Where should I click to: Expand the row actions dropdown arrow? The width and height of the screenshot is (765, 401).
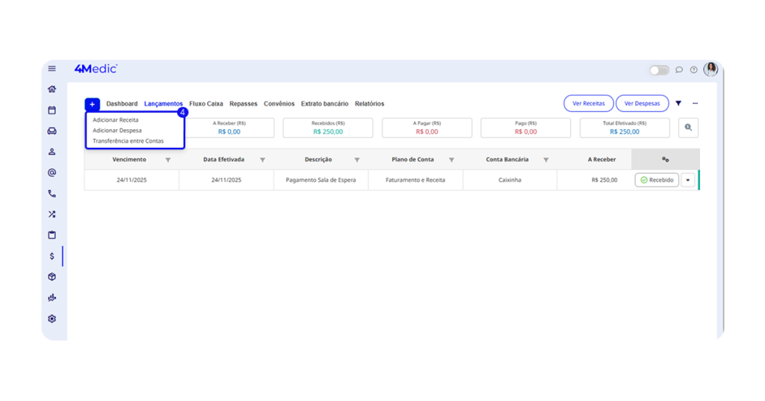[x=688, y=180]
